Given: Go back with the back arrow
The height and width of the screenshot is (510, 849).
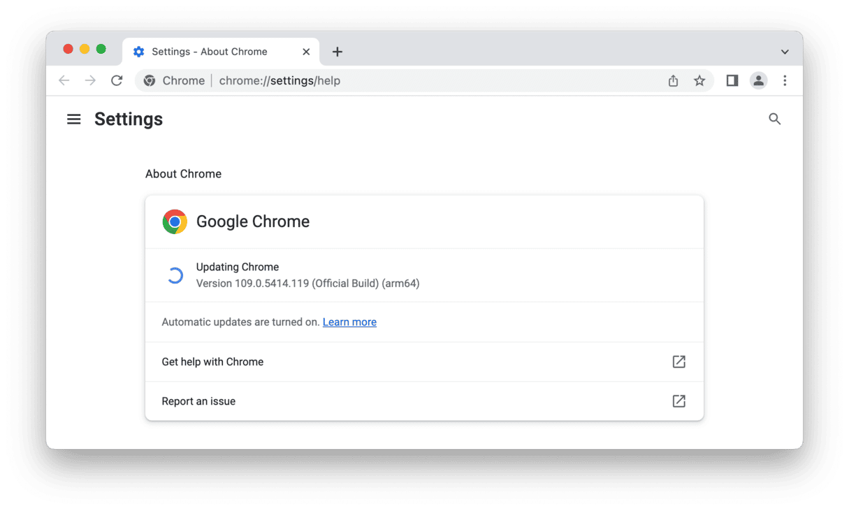Looking at the screenshot, I should pyautogui.click(x=64, y=81).
